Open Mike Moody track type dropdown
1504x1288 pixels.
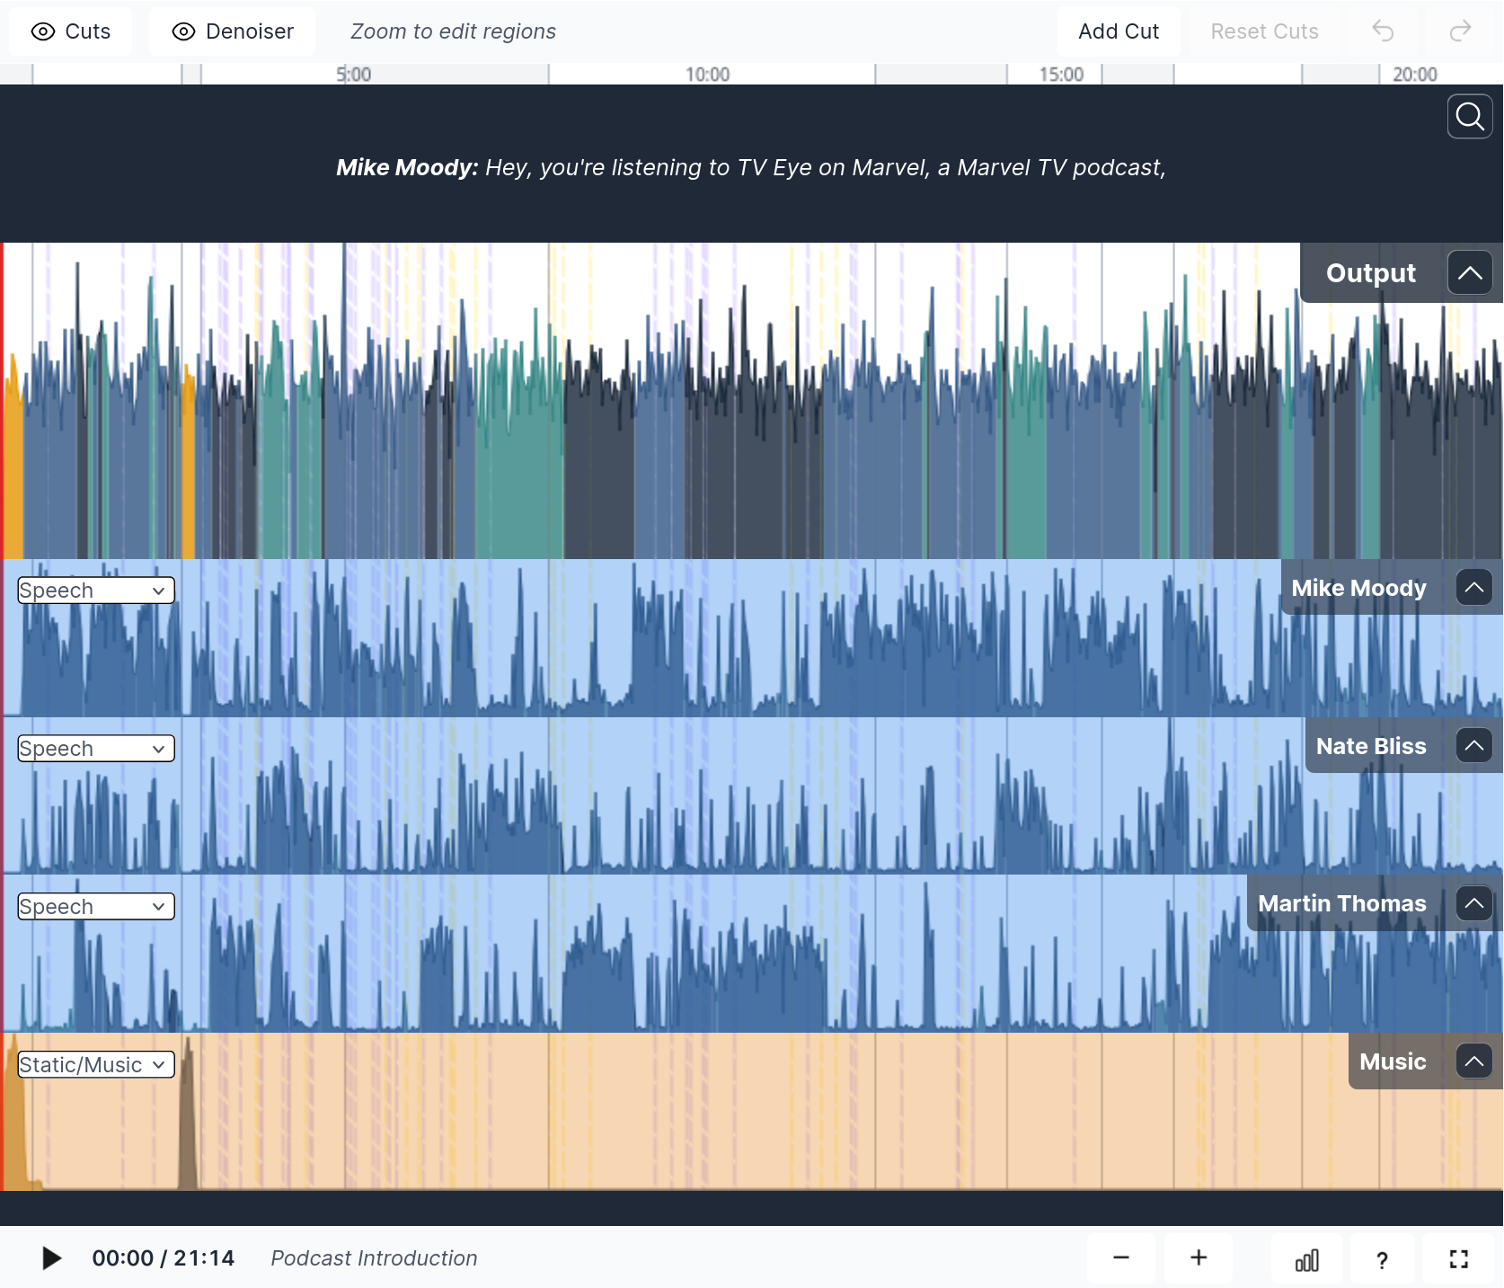click(96, 591)
